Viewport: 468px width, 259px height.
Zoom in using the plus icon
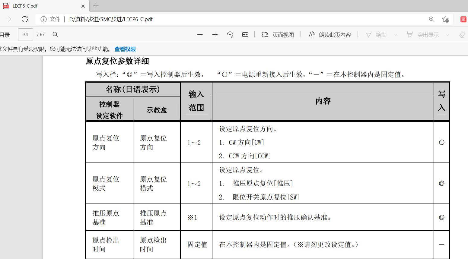pyautogui.click(x=215, y=35)
